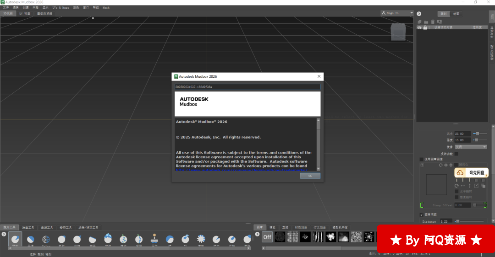
Task: Select the Grab brush tool
Action: point(61,239)
